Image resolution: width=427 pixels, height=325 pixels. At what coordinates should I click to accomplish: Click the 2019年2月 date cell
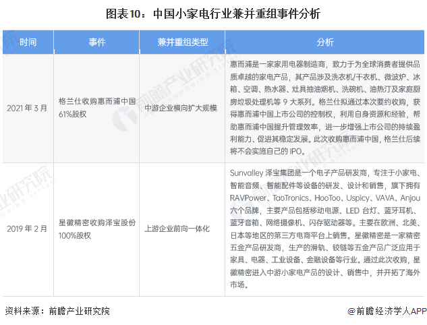(x=27, y=229)
